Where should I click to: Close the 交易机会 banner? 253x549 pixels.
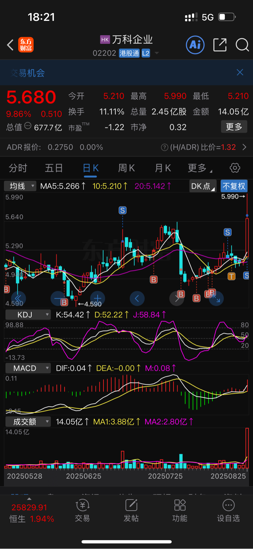click(x=240, y=72)
